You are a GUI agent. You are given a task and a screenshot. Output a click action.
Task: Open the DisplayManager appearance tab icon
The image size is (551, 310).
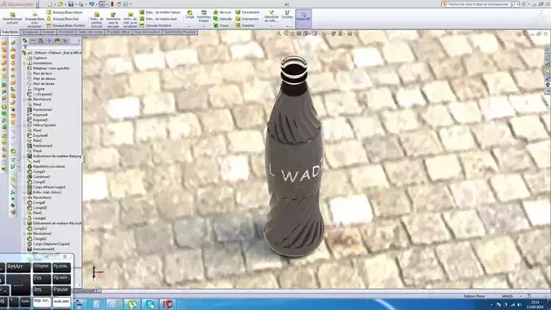click(57, 41)
